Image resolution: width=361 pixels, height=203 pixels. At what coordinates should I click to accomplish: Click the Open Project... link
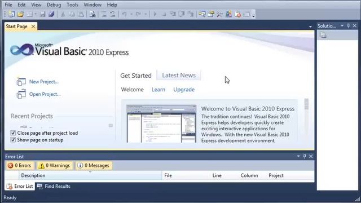pos(45,94)
